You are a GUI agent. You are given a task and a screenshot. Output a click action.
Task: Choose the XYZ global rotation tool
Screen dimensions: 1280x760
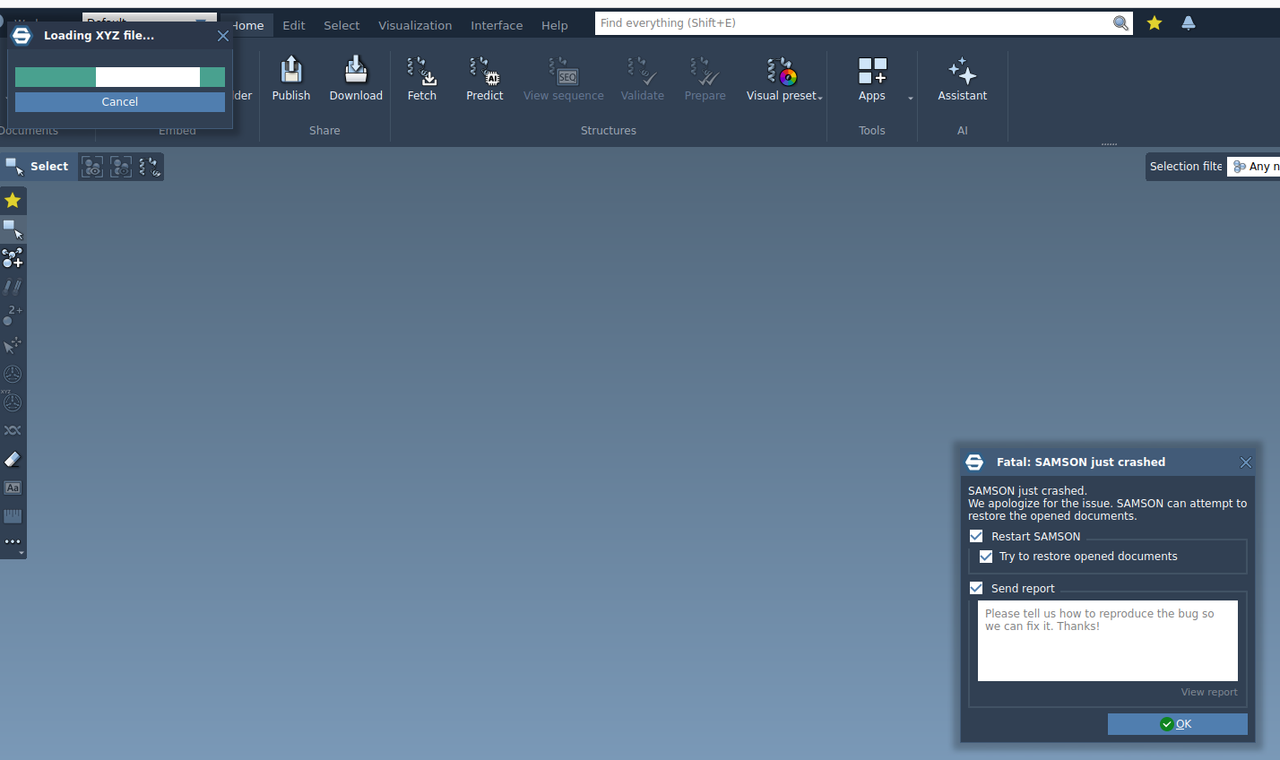[x=13, y=402]
